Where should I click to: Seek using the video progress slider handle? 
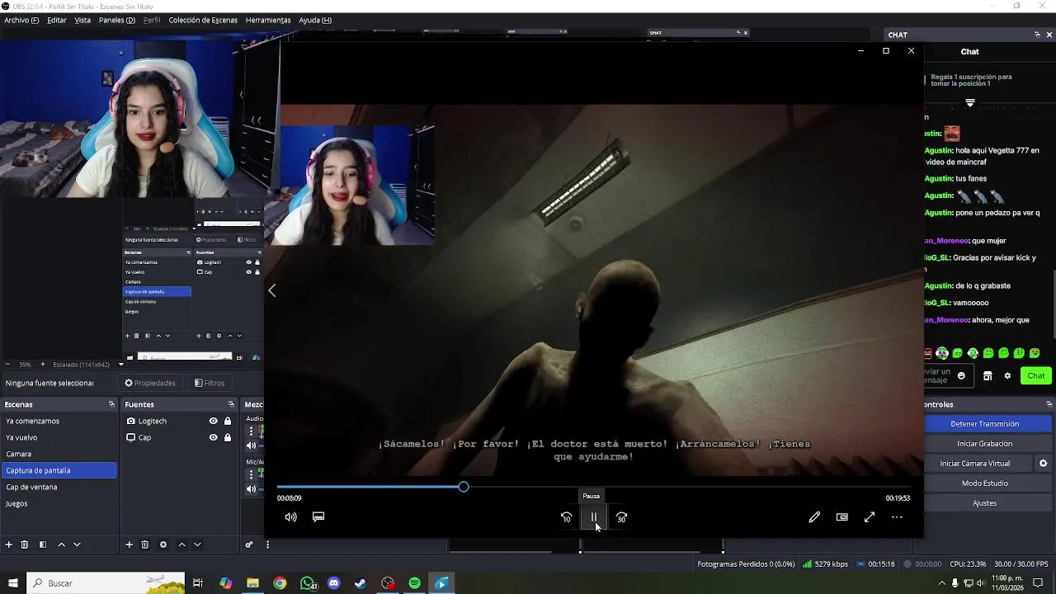[x=464, y=487]
